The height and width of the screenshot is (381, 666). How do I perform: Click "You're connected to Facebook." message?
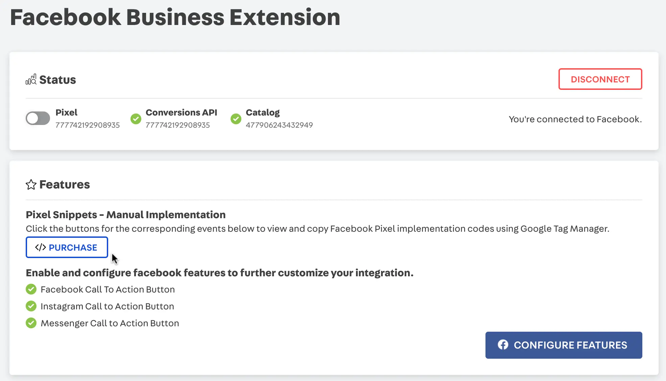(575, 119)
